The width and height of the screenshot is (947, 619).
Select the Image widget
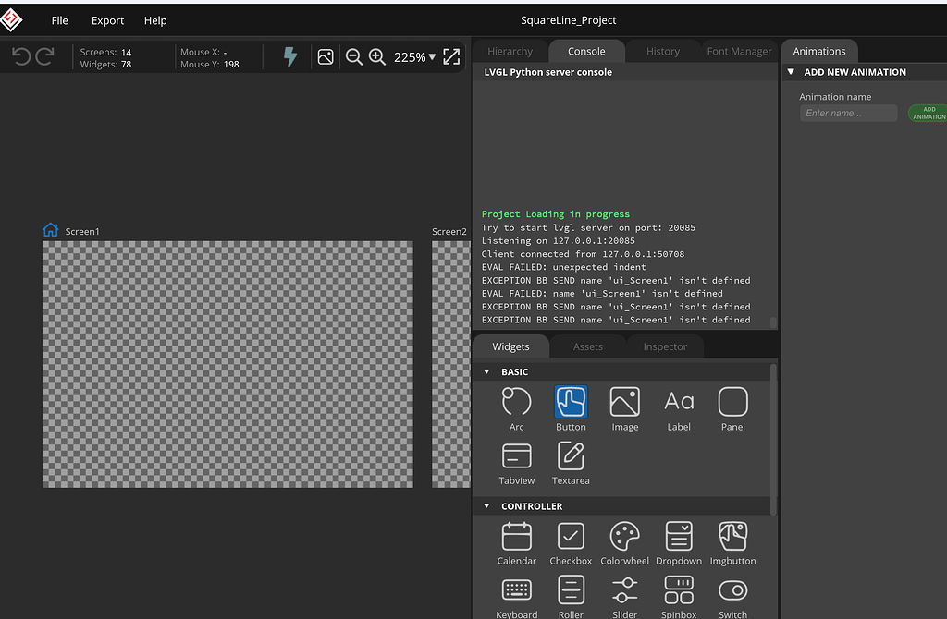pyautogui.click(x=624, y=409)
